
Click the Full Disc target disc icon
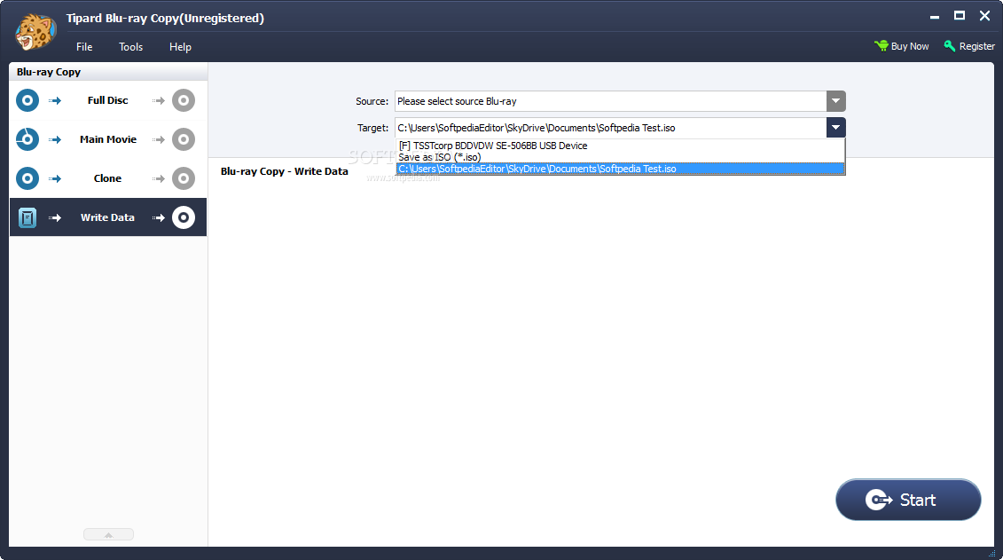[184, 100]
